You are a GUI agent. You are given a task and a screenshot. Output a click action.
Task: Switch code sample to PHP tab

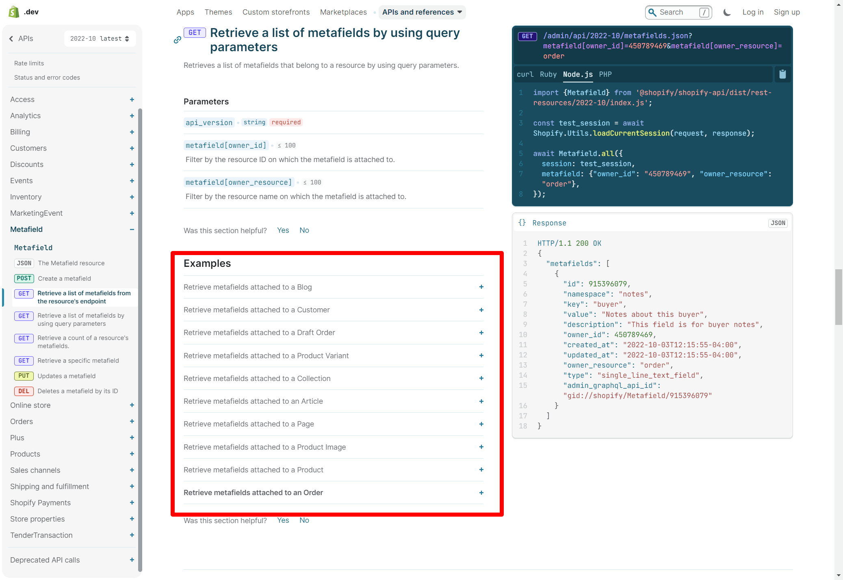(605, 74)
